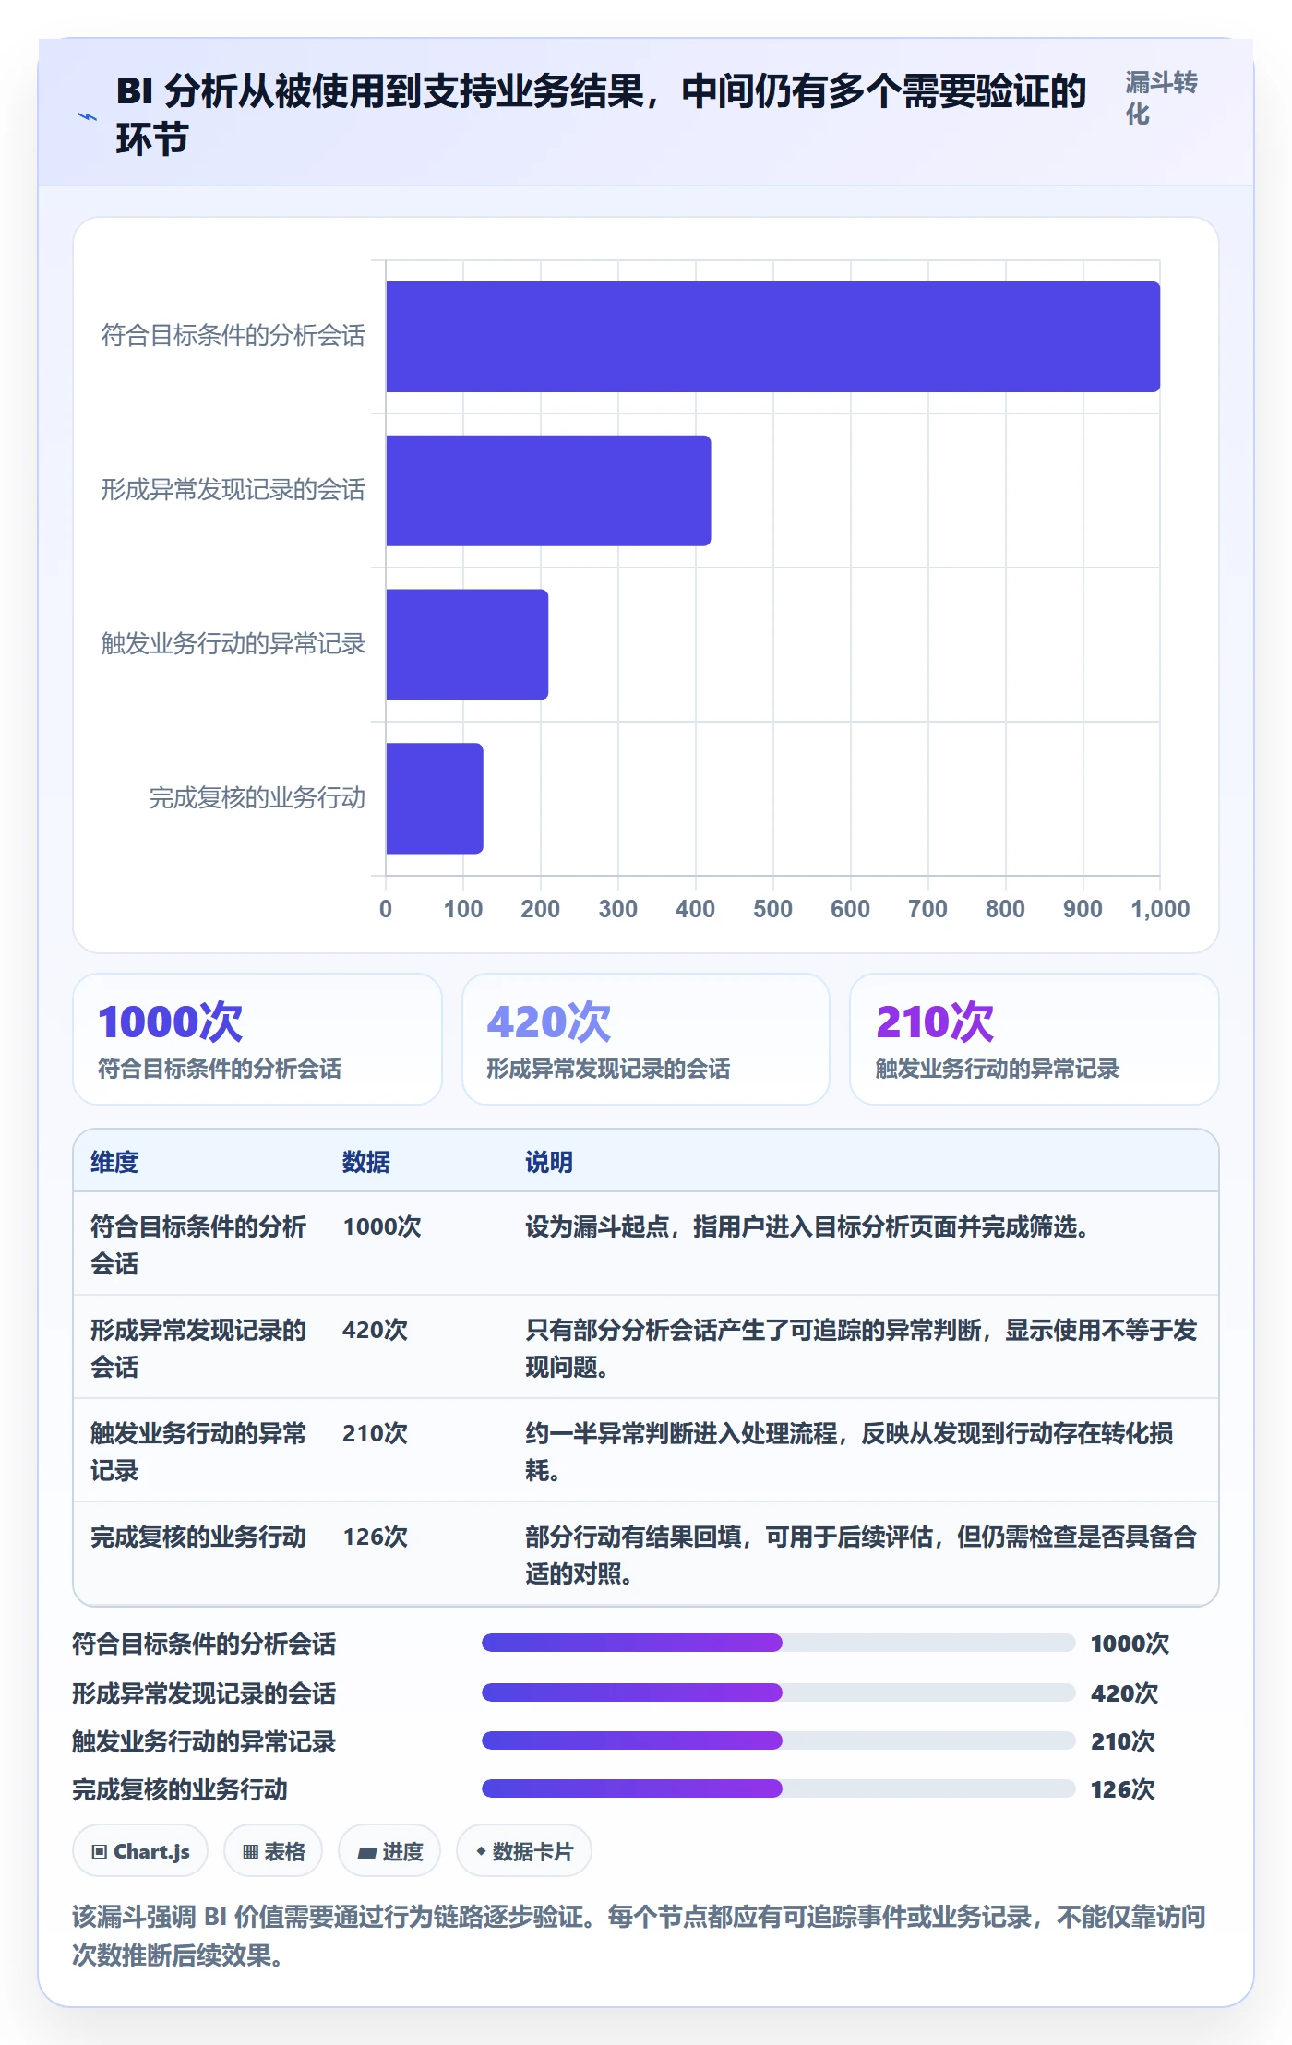Click table cell 210次
The width and height of the screenshot is (1292, 2045).
(x=376, y=1433)
